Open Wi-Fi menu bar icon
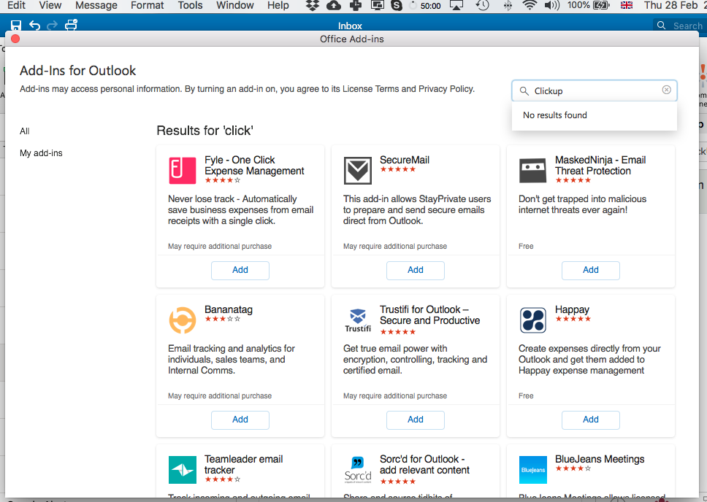 pyautogui.click(x=530, y=5)
